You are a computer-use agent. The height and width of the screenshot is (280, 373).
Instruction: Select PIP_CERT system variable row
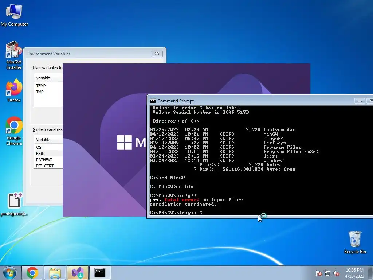tap(48, 166)
